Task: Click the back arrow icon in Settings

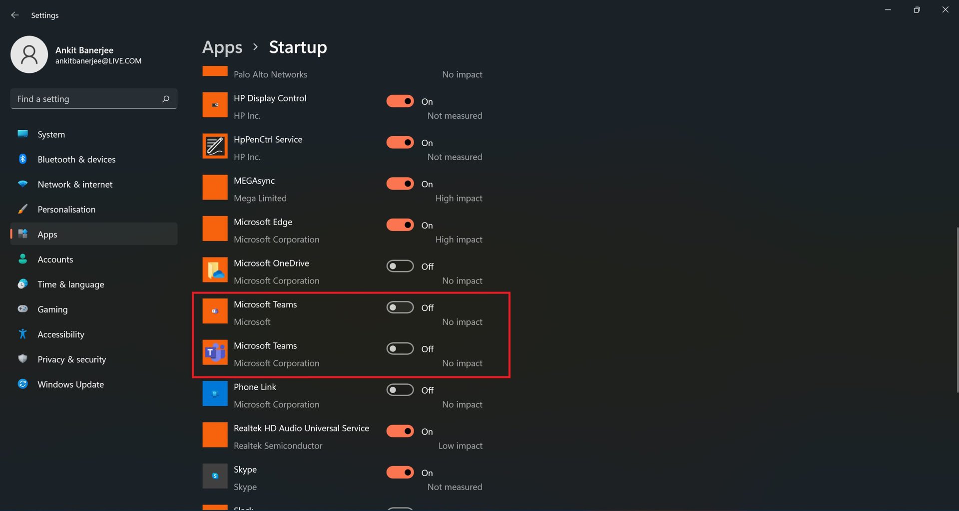Action: pos(15,15)
